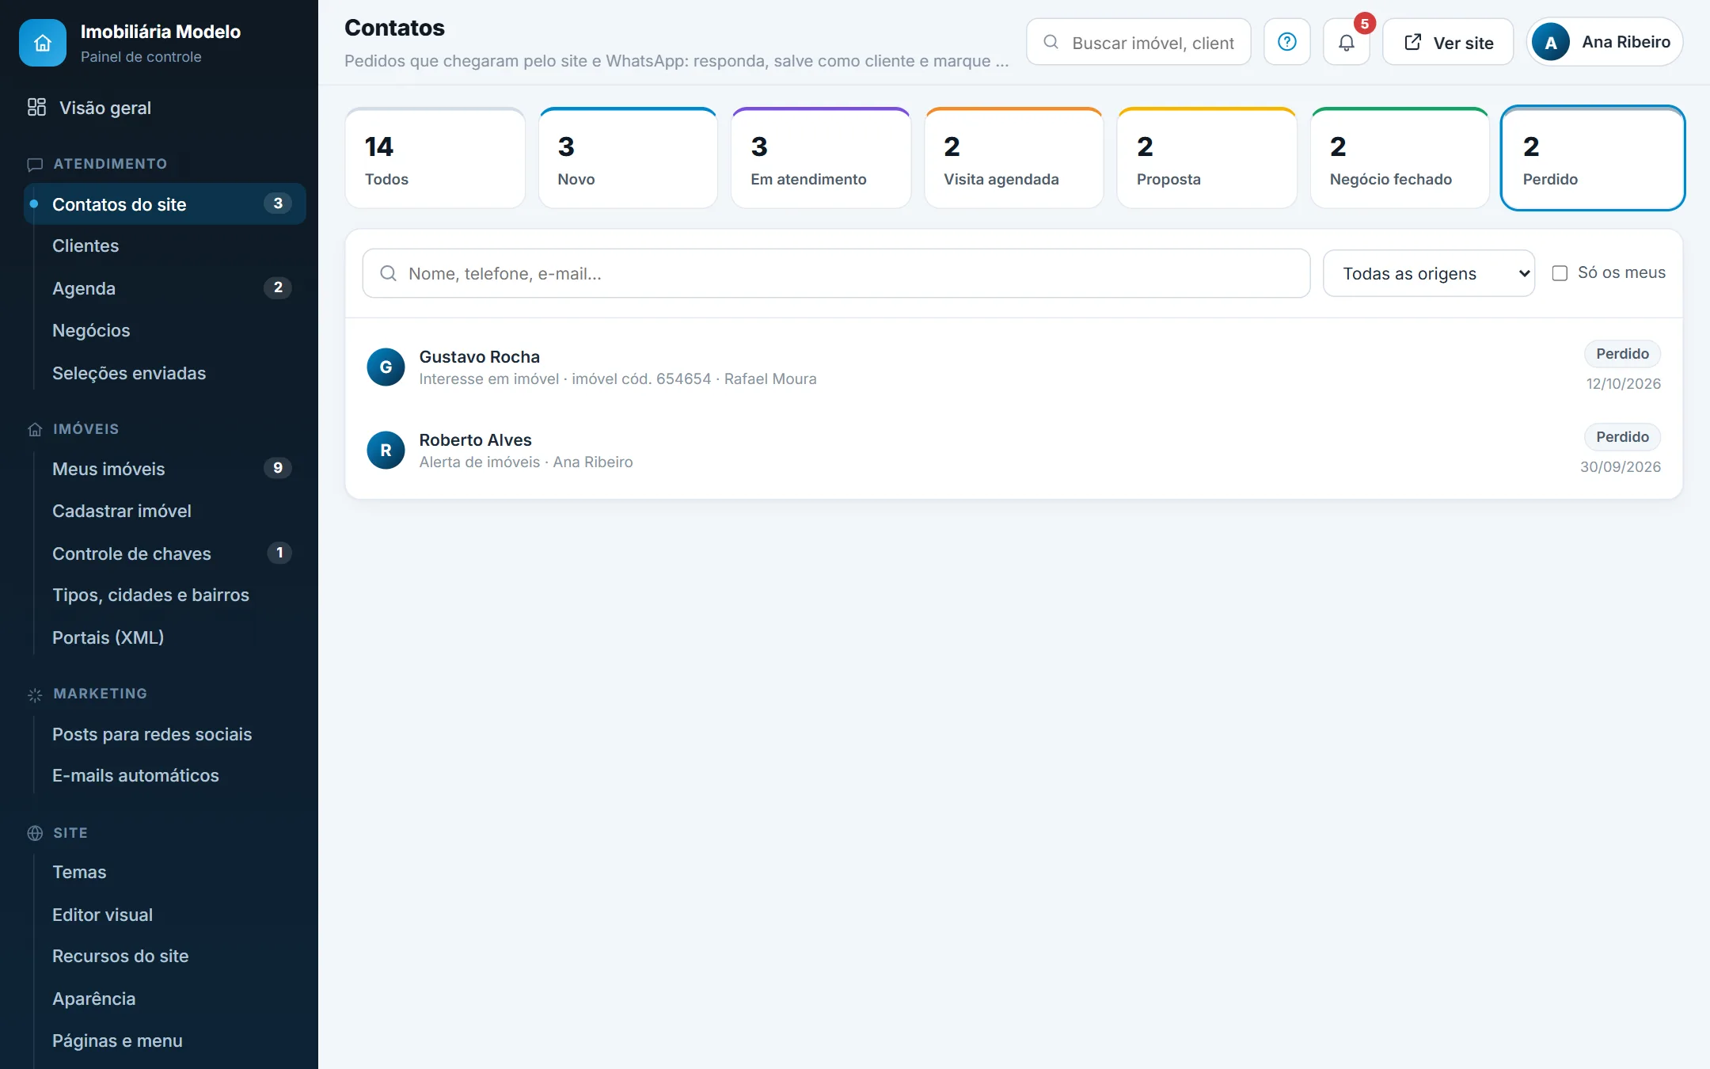This screenshot has height=1069, width=1710.
Task: Open Seleções enviadas in the sidebar
Action: [x=165, y=373]
